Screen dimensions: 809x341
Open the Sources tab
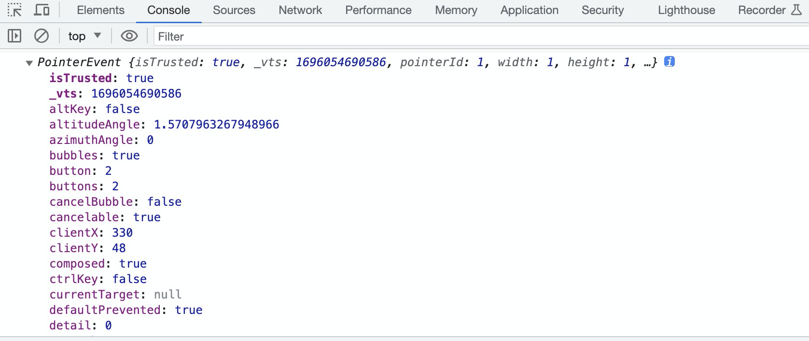[x=234, y=10]
